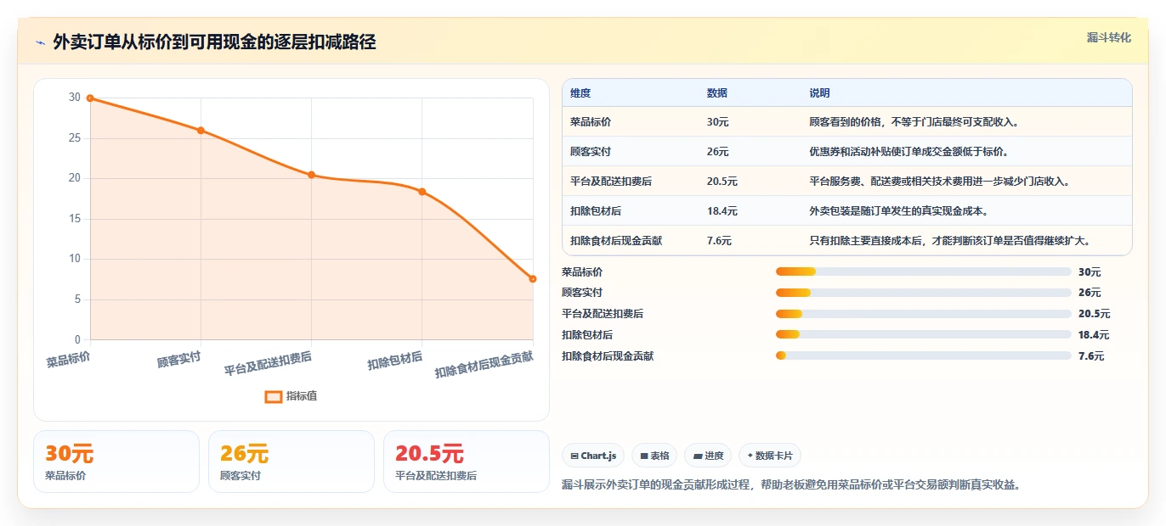Click the progress bar for 平台及配送扣费后
Image resolution: width=1166 pixels, height=526 pixels.
923,314
